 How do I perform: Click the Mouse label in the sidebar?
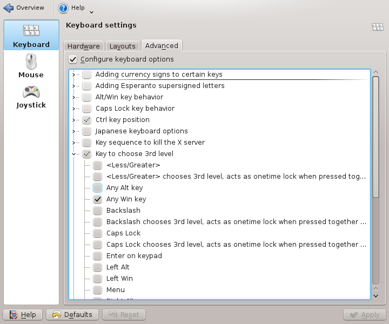click(31, 75)
